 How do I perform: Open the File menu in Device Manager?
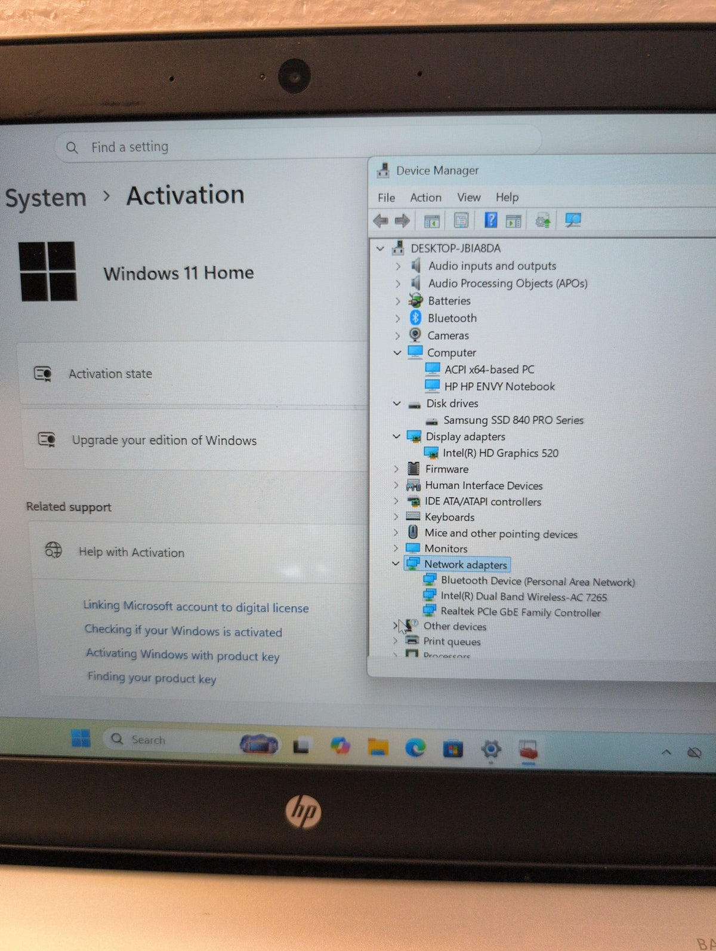[386, 198]
